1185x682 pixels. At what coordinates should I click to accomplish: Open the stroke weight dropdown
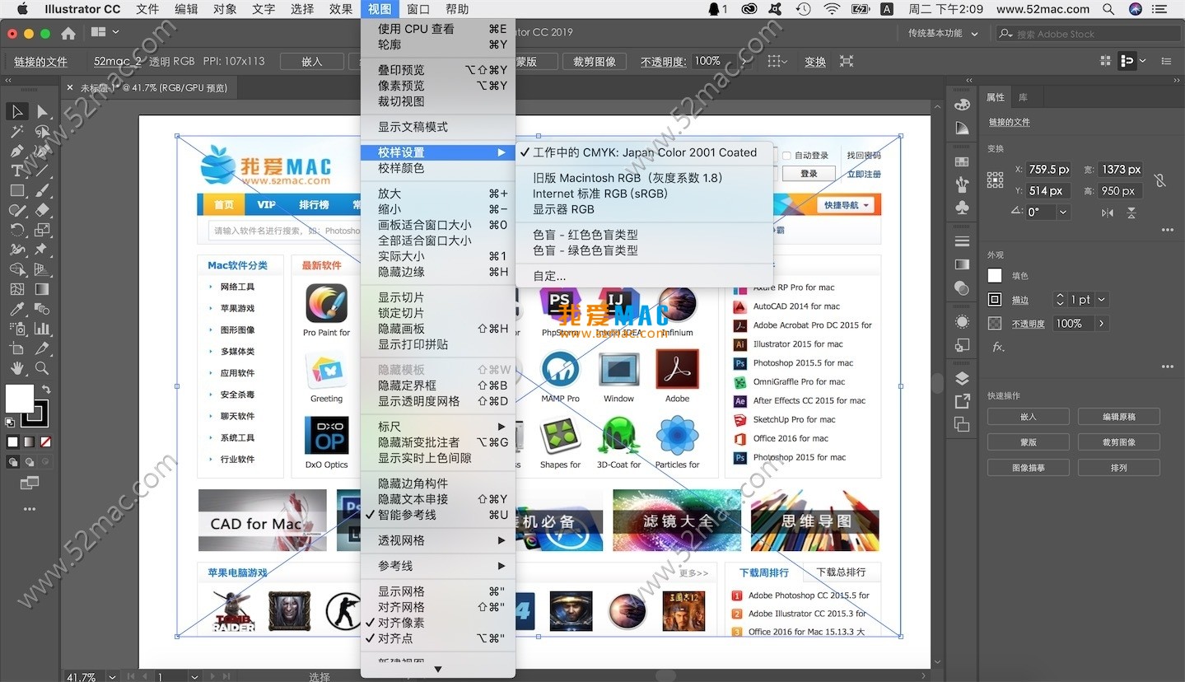coord(1102,300)
